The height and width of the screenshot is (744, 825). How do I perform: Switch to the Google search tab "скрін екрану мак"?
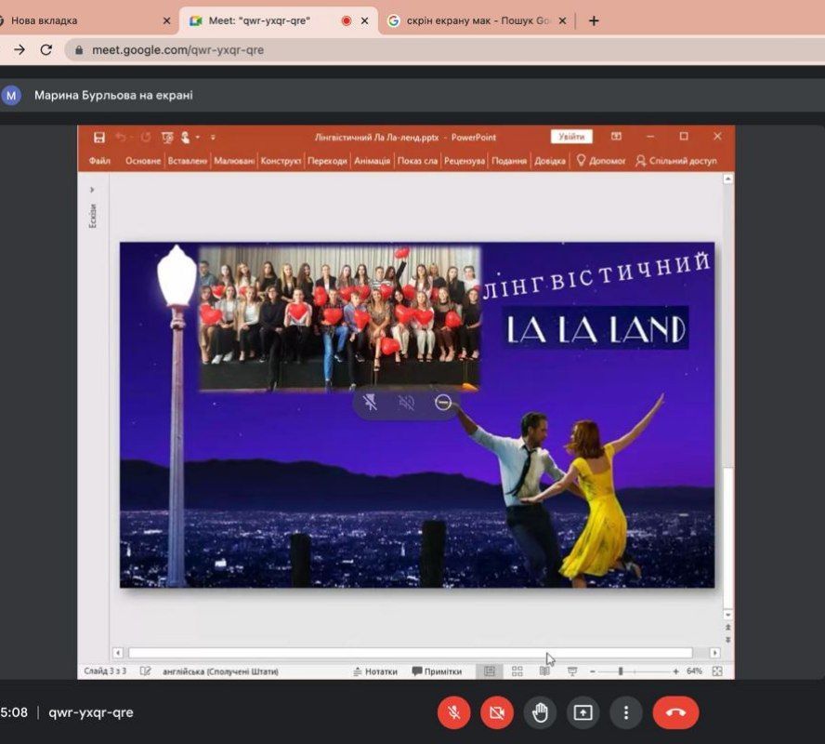(x=477, y=21)
